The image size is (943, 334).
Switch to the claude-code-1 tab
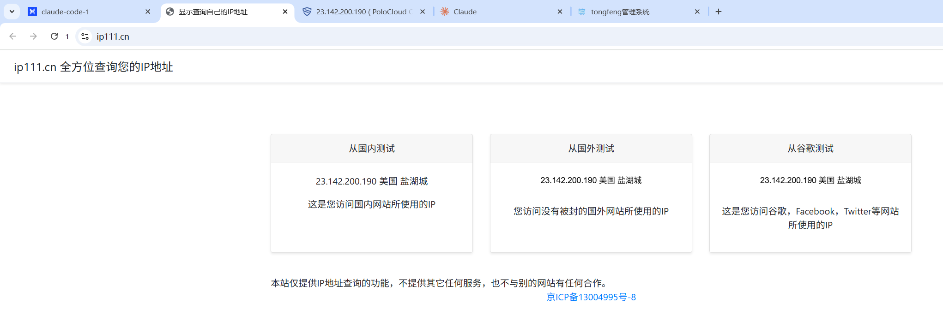point(83,12)
